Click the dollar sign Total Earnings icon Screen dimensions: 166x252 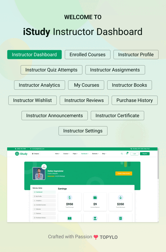(x=70, y=198)
